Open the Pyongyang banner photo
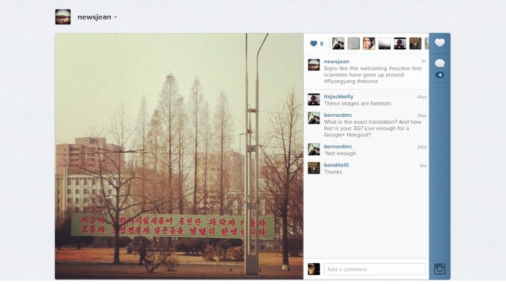This screenshot has height=284, width=506. pos(179,156)
